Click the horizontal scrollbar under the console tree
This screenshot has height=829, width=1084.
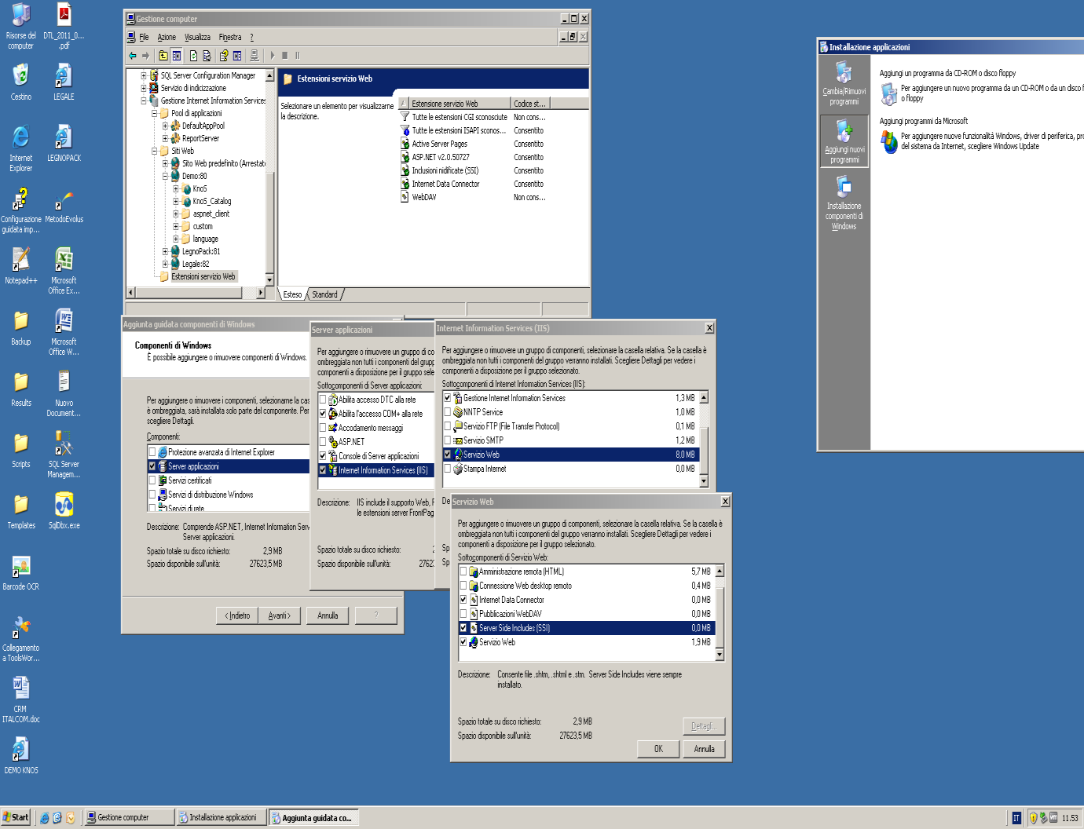point(196,292)
